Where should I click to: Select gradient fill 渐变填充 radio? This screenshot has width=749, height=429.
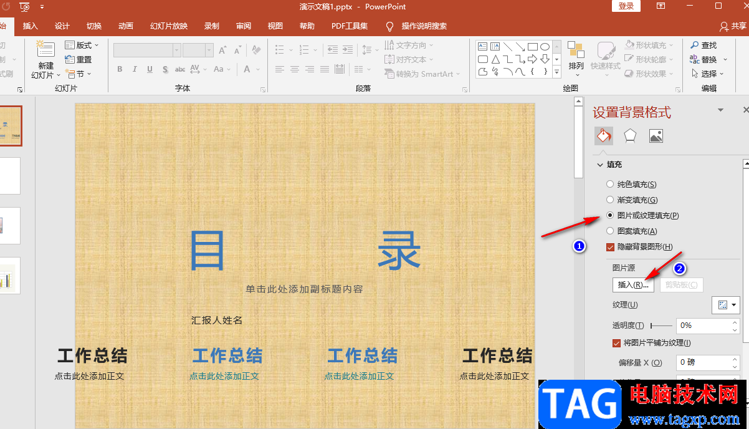click(610, 200)
